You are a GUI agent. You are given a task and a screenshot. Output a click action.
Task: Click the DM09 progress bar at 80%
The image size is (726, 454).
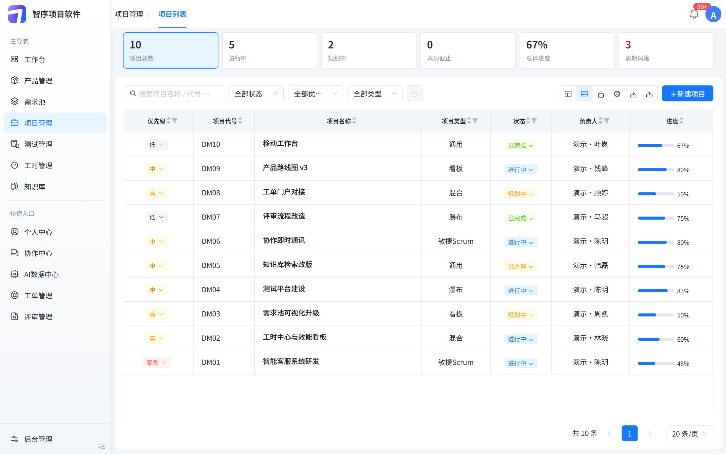click(x=655, y=170)
